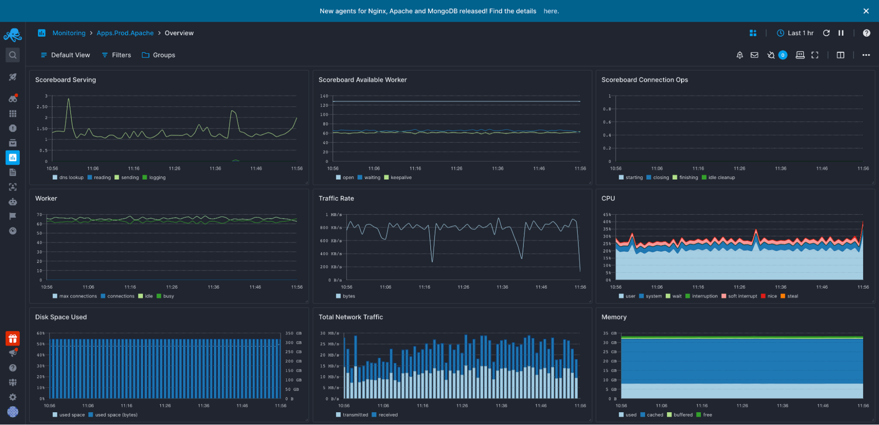
Task: Open the search icon in sidebar
Action: coord(13,55)
